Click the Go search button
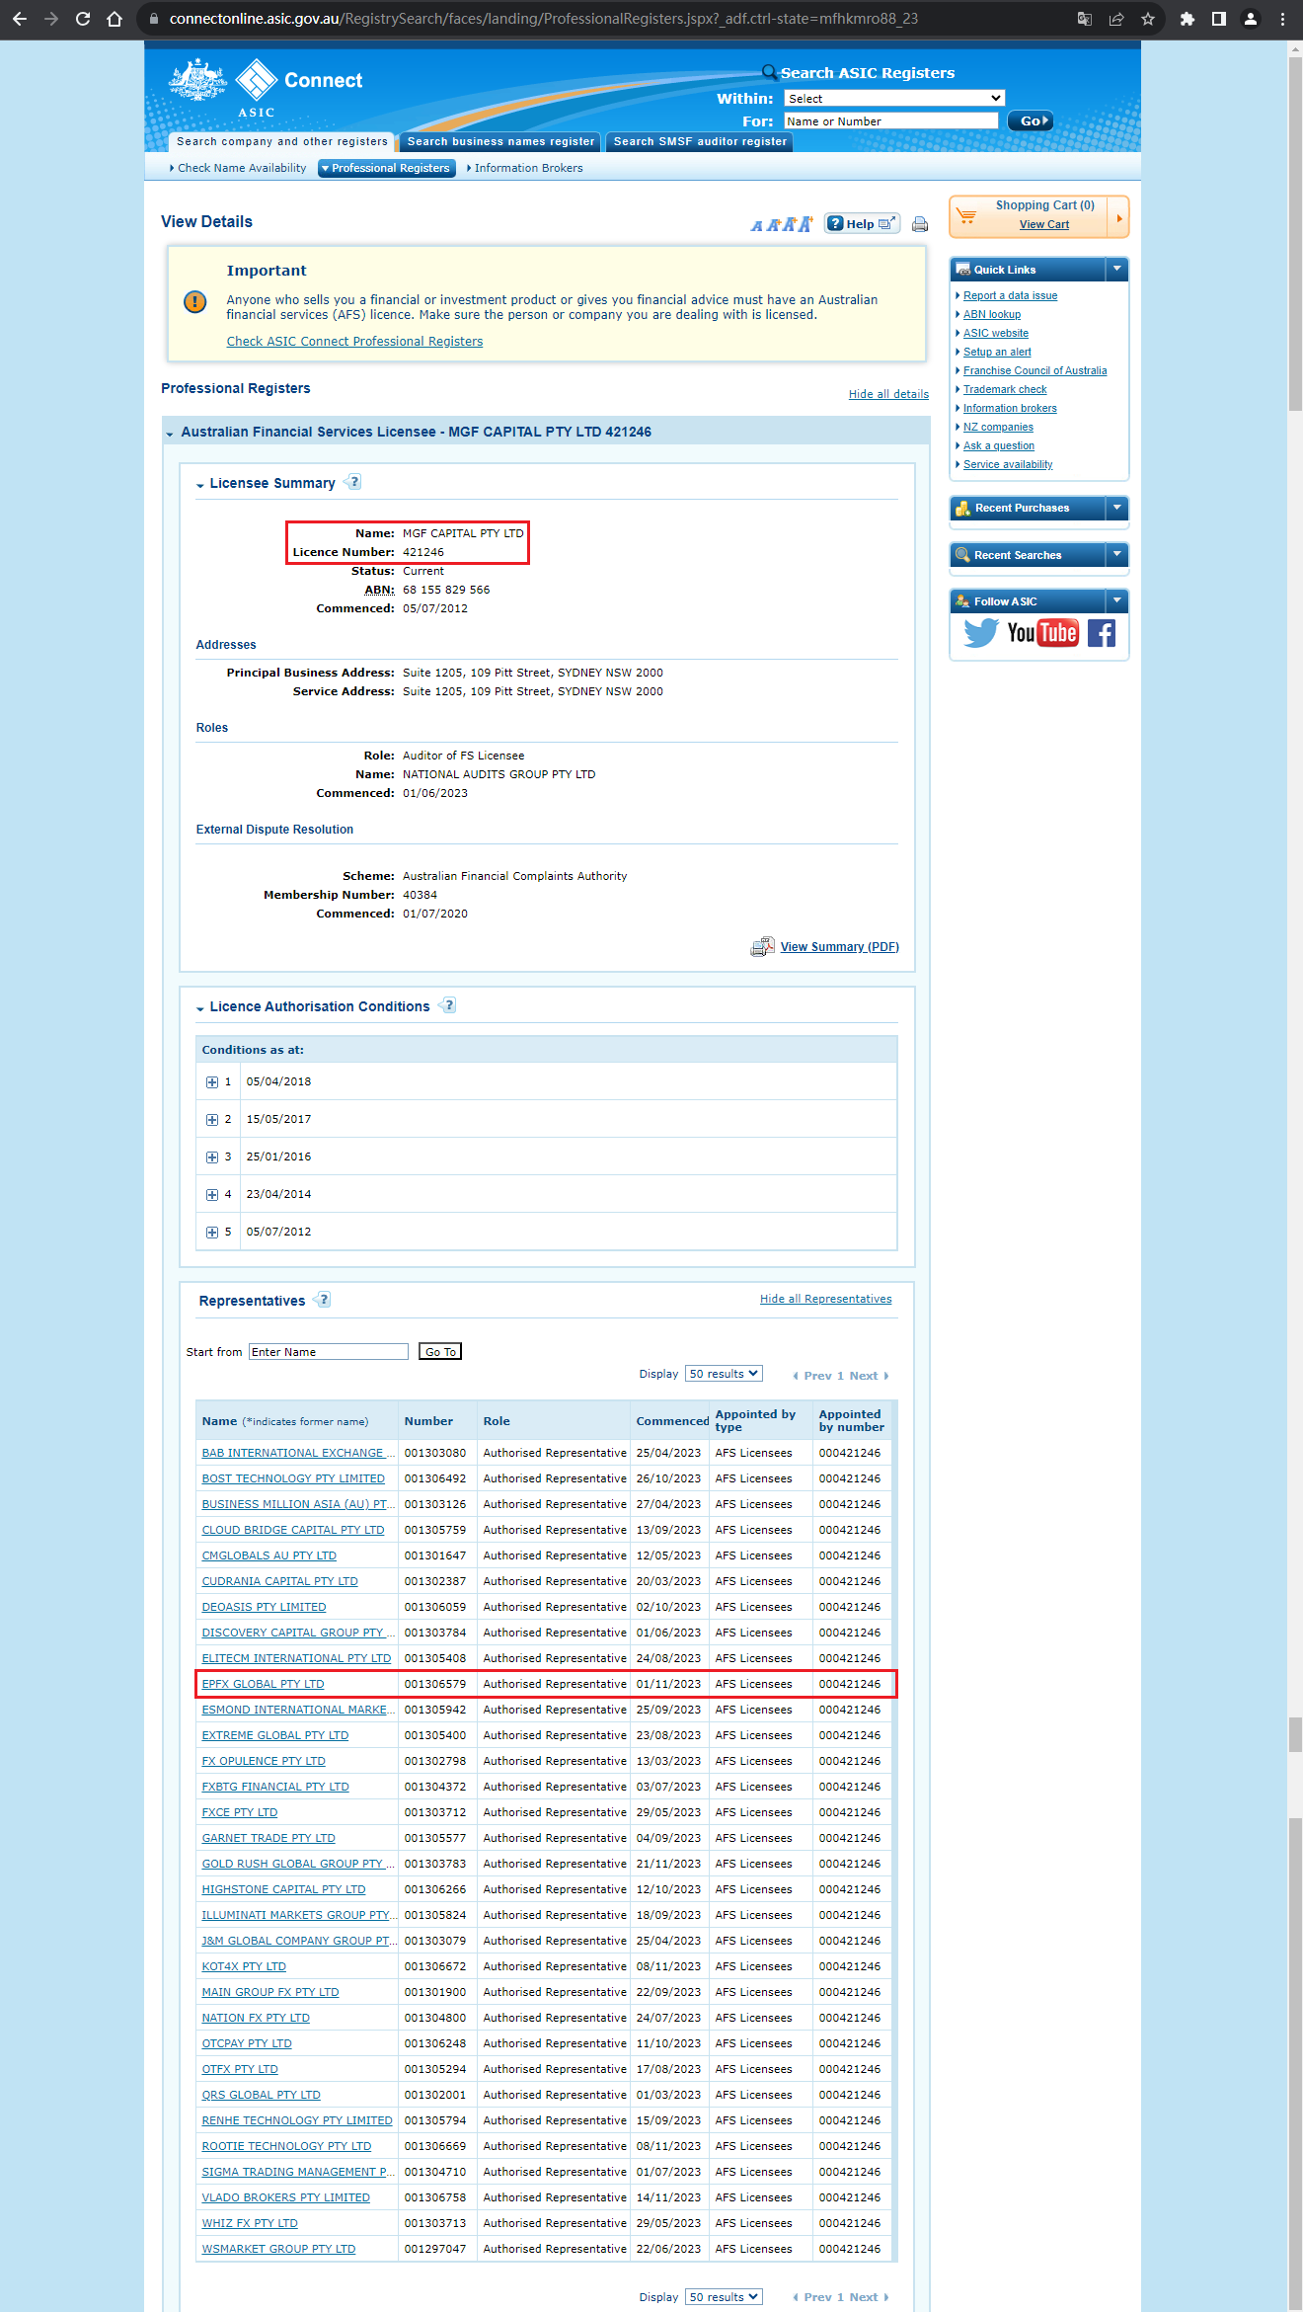1303x2312 pixels. coord(1030,121)
